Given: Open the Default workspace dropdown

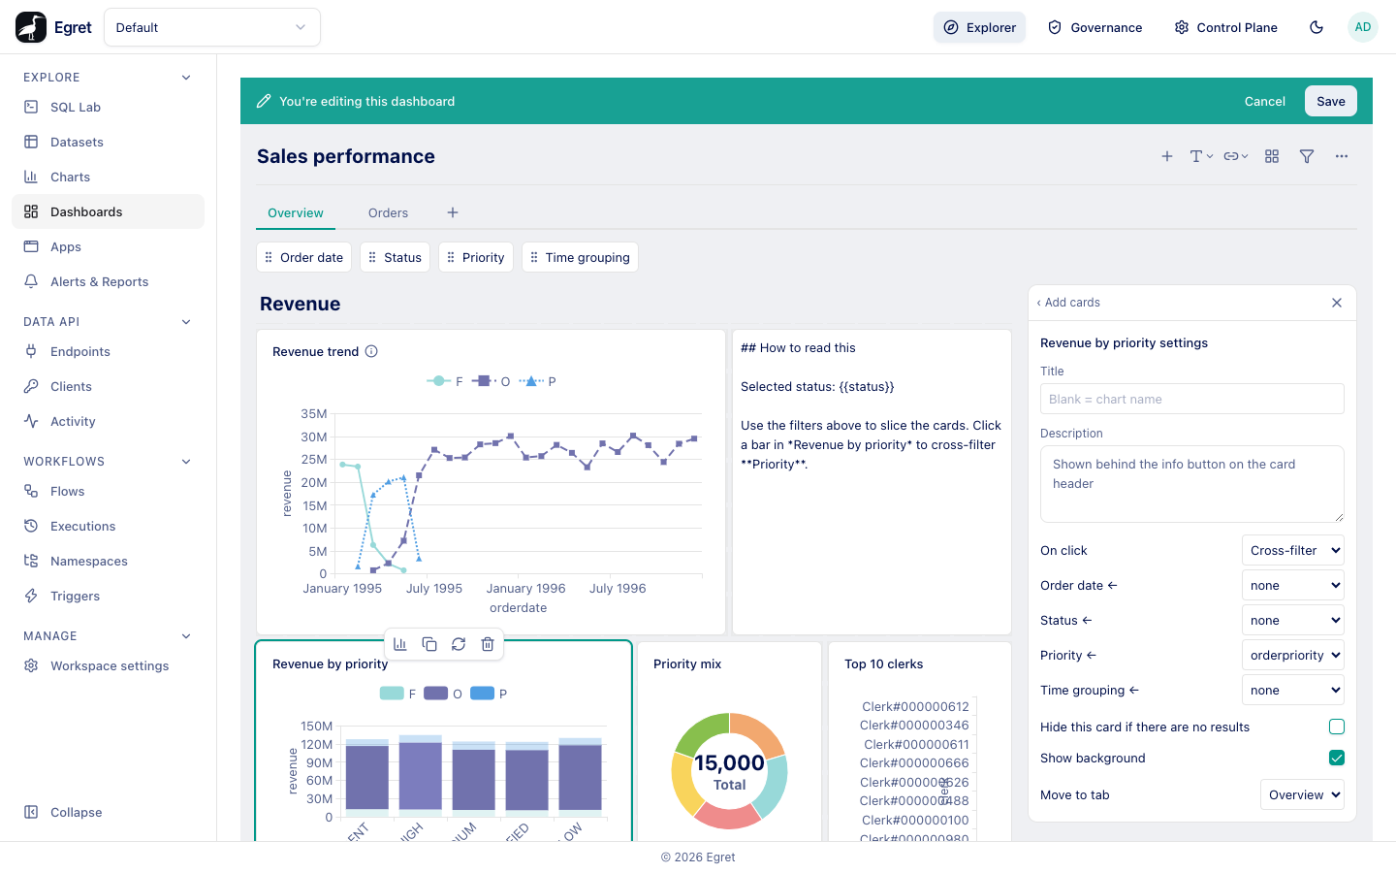Looking at the screenshot, I should click(x=212, y=27).
